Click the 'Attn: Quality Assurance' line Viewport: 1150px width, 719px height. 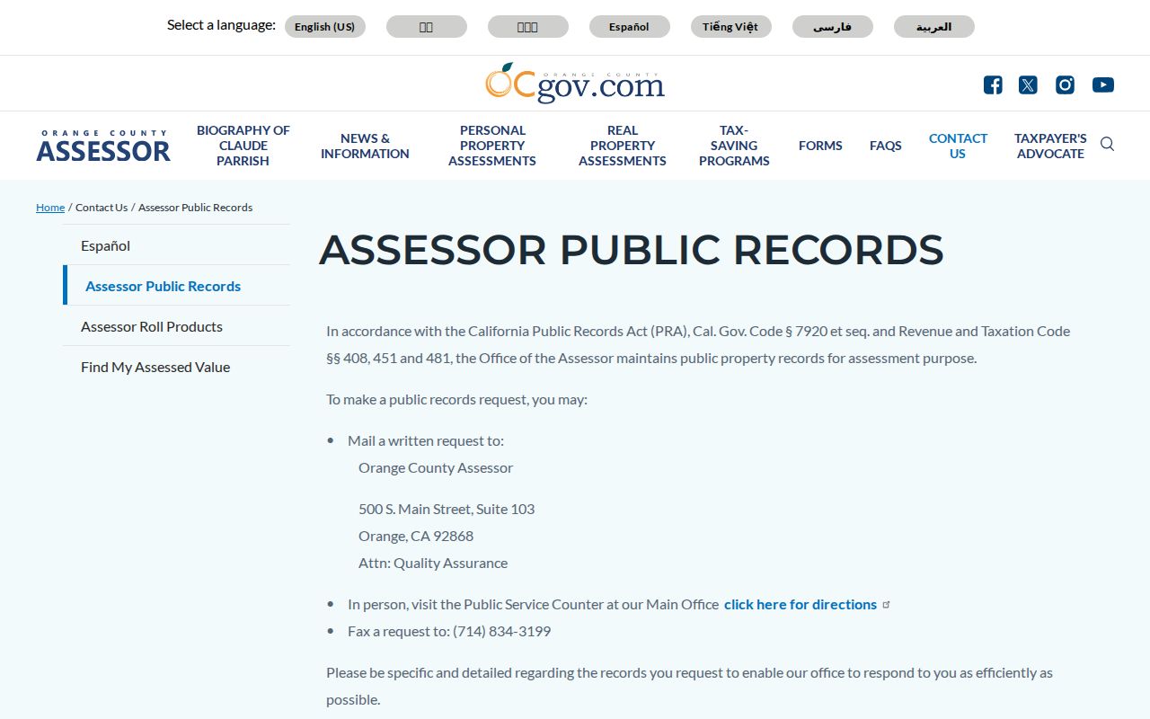[x=433, y=563]
